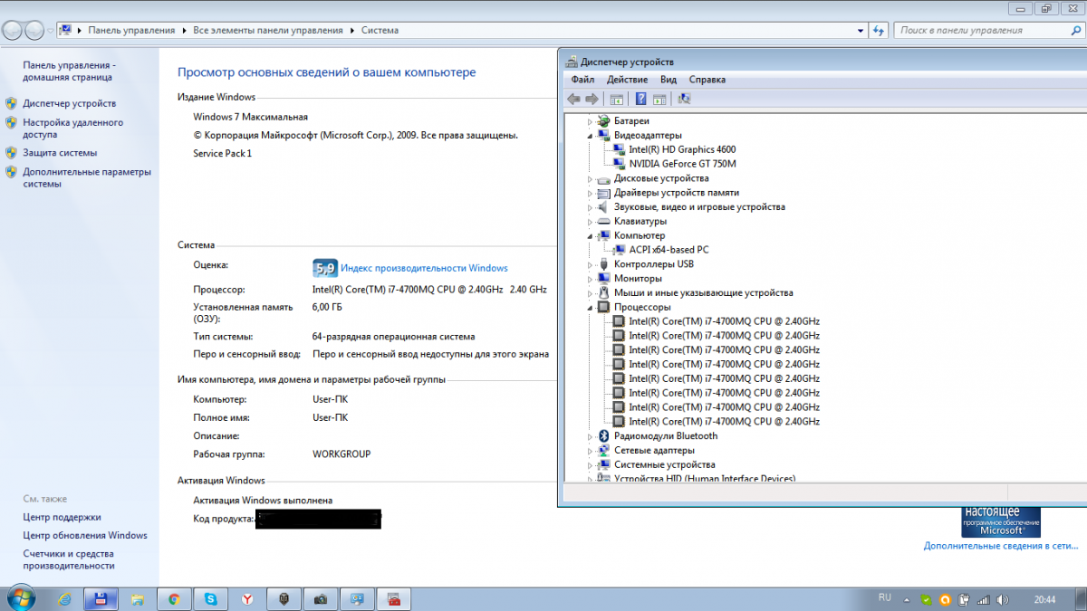Collapse the Процессоры tree node

[591, 308]
